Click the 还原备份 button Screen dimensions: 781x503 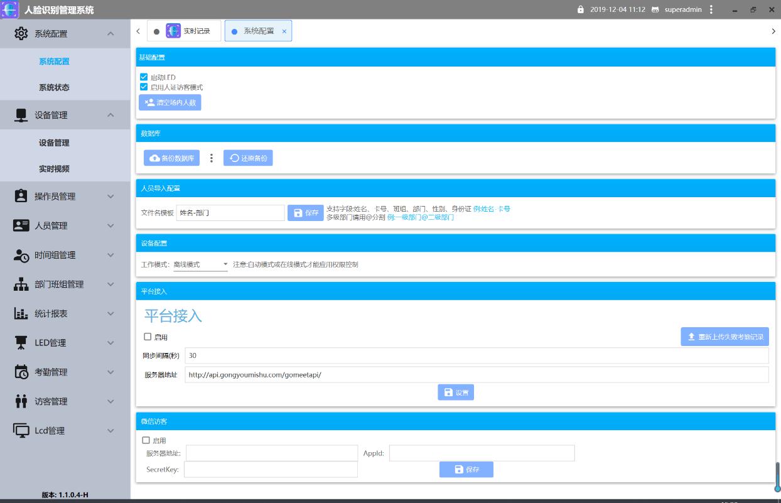[x=248, y=158]
